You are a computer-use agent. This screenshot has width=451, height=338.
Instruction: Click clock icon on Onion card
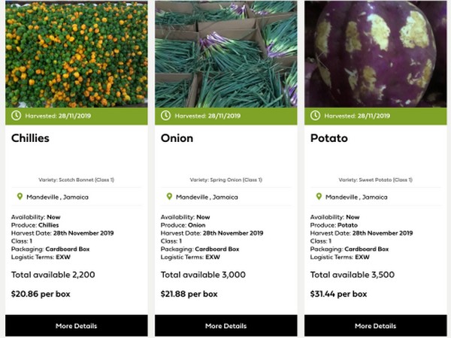pyautogui.click(x=167, y=116)
